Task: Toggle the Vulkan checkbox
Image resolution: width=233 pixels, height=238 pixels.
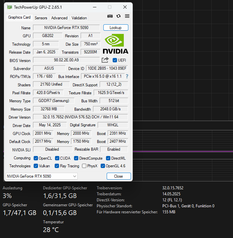Action: tap(36, 166)
